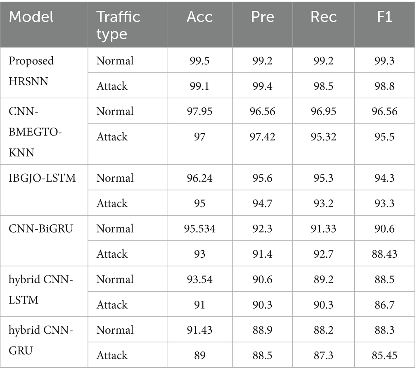Click the 85.45 F1 value
This screenshot has height=375, width=415.
384,356
